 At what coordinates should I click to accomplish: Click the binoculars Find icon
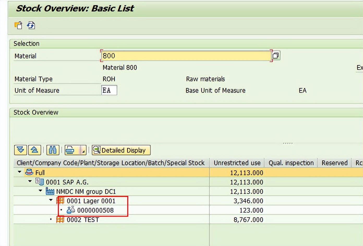click(53, 150)
